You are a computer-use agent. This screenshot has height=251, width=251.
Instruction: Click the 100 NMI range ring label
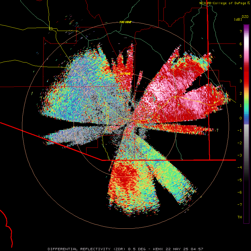click(125, 22)
